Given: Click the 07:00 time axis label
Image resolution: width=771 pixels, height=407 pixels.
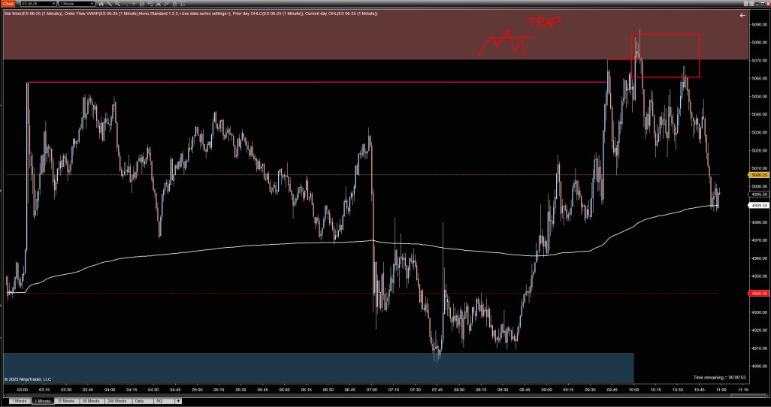Looking at the screenshot, I should (x=372, y=390).
